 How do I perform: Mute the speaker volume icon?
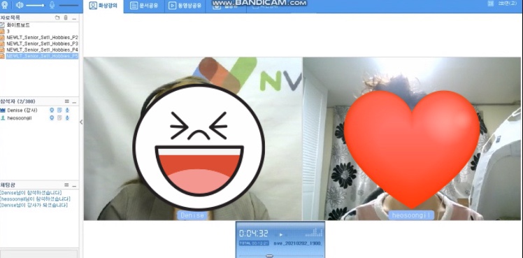click(20, 5)
